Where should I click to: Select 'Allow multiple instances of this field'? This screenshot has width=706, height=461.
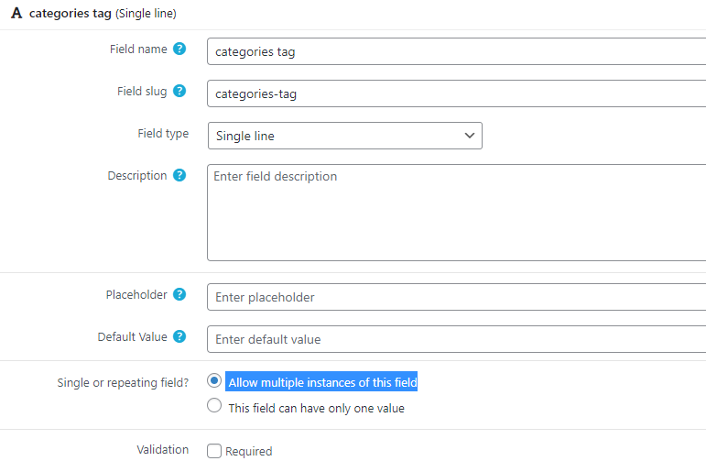tap(214, 380)
